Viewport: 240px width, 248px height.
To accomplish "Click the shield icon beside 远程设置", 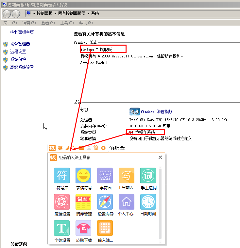I will (6, 52).
